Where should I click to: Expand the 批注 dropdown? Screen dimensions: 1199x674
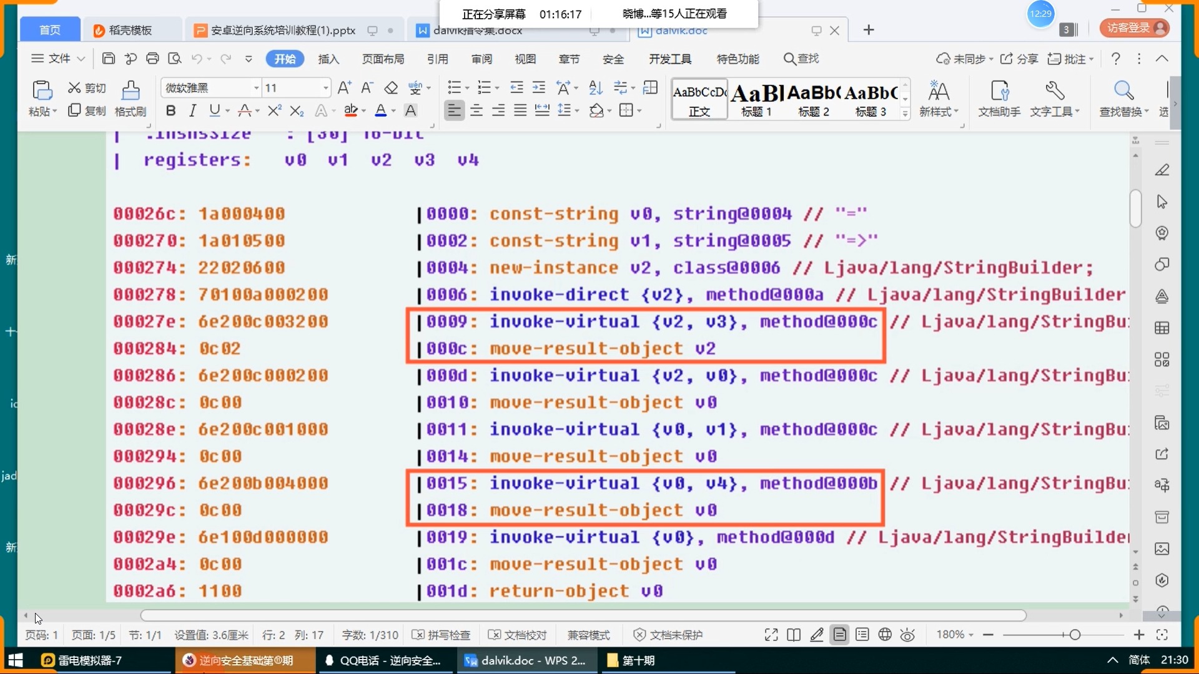1091,59
